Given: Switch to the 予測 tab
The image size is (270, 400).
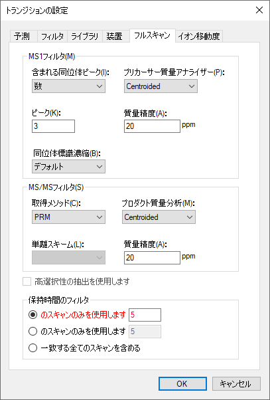Looking at the screenshot, I should click(23, 37).
